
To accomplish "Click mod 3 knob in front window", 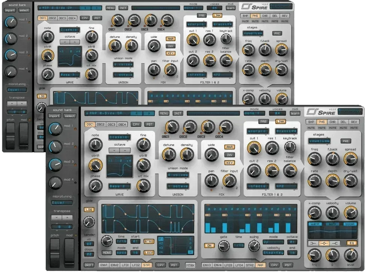I will 56,165.
